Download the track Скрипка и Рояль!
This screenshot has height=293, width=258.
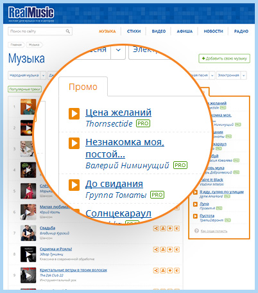click(x=163, y=249)
